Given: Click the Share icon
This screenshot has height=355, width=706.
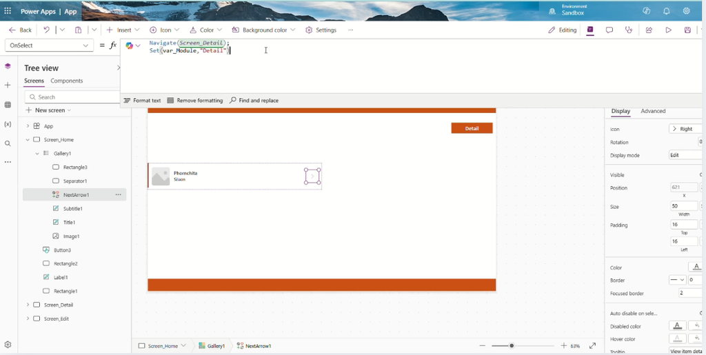Looking at the screenshot, I should click(x=649, y=30).
